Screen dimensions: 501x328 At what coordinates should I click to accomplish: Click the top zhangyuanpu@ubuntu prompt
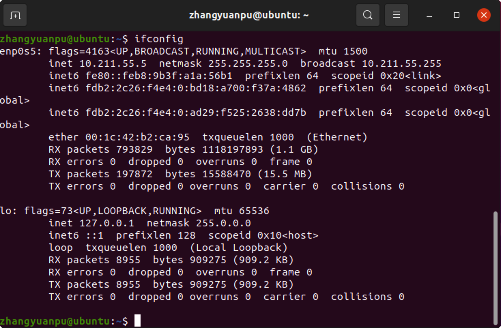(55, 39)
